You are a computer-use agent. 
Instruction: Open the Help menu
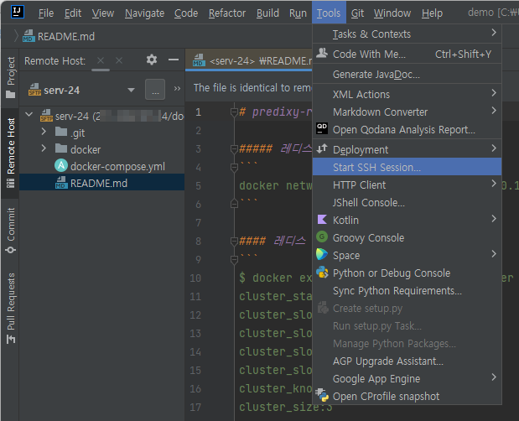coord(432,13)
